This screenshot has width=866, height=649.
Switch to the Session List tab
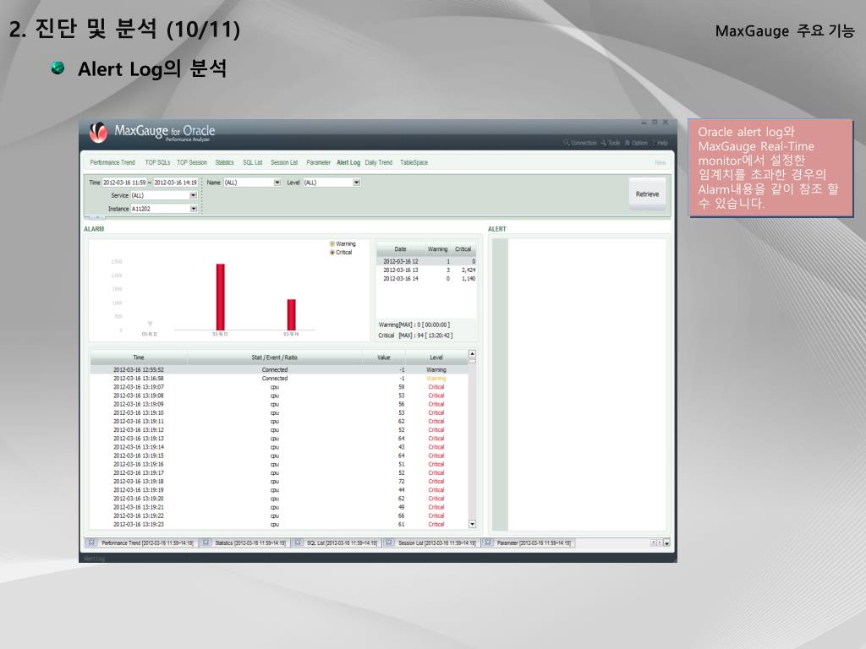click(284, 163)
